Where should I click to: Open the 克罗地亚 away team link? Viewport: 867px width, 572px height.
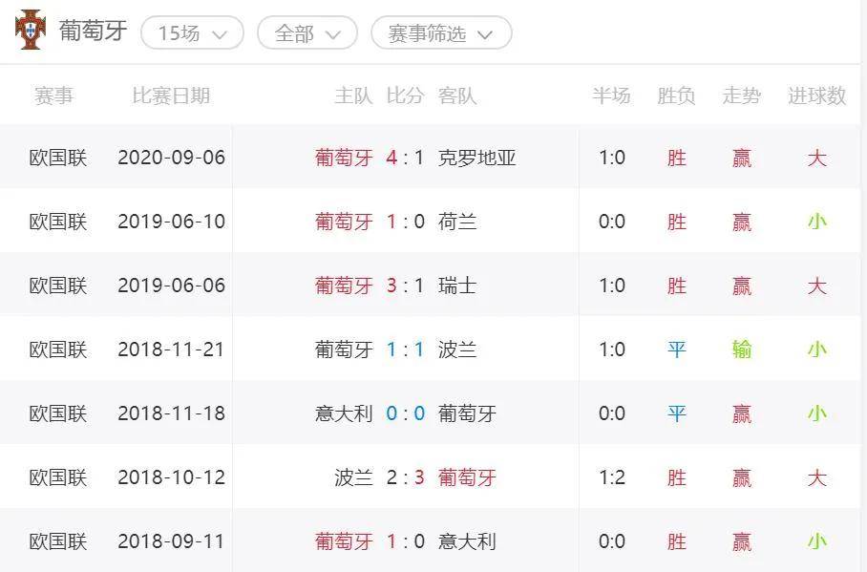[476, 158]
